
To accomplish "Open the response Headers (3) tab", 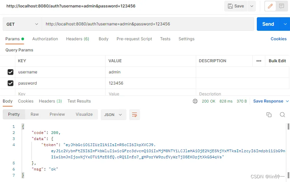I will pyautogui.click(x=50, y=101).
